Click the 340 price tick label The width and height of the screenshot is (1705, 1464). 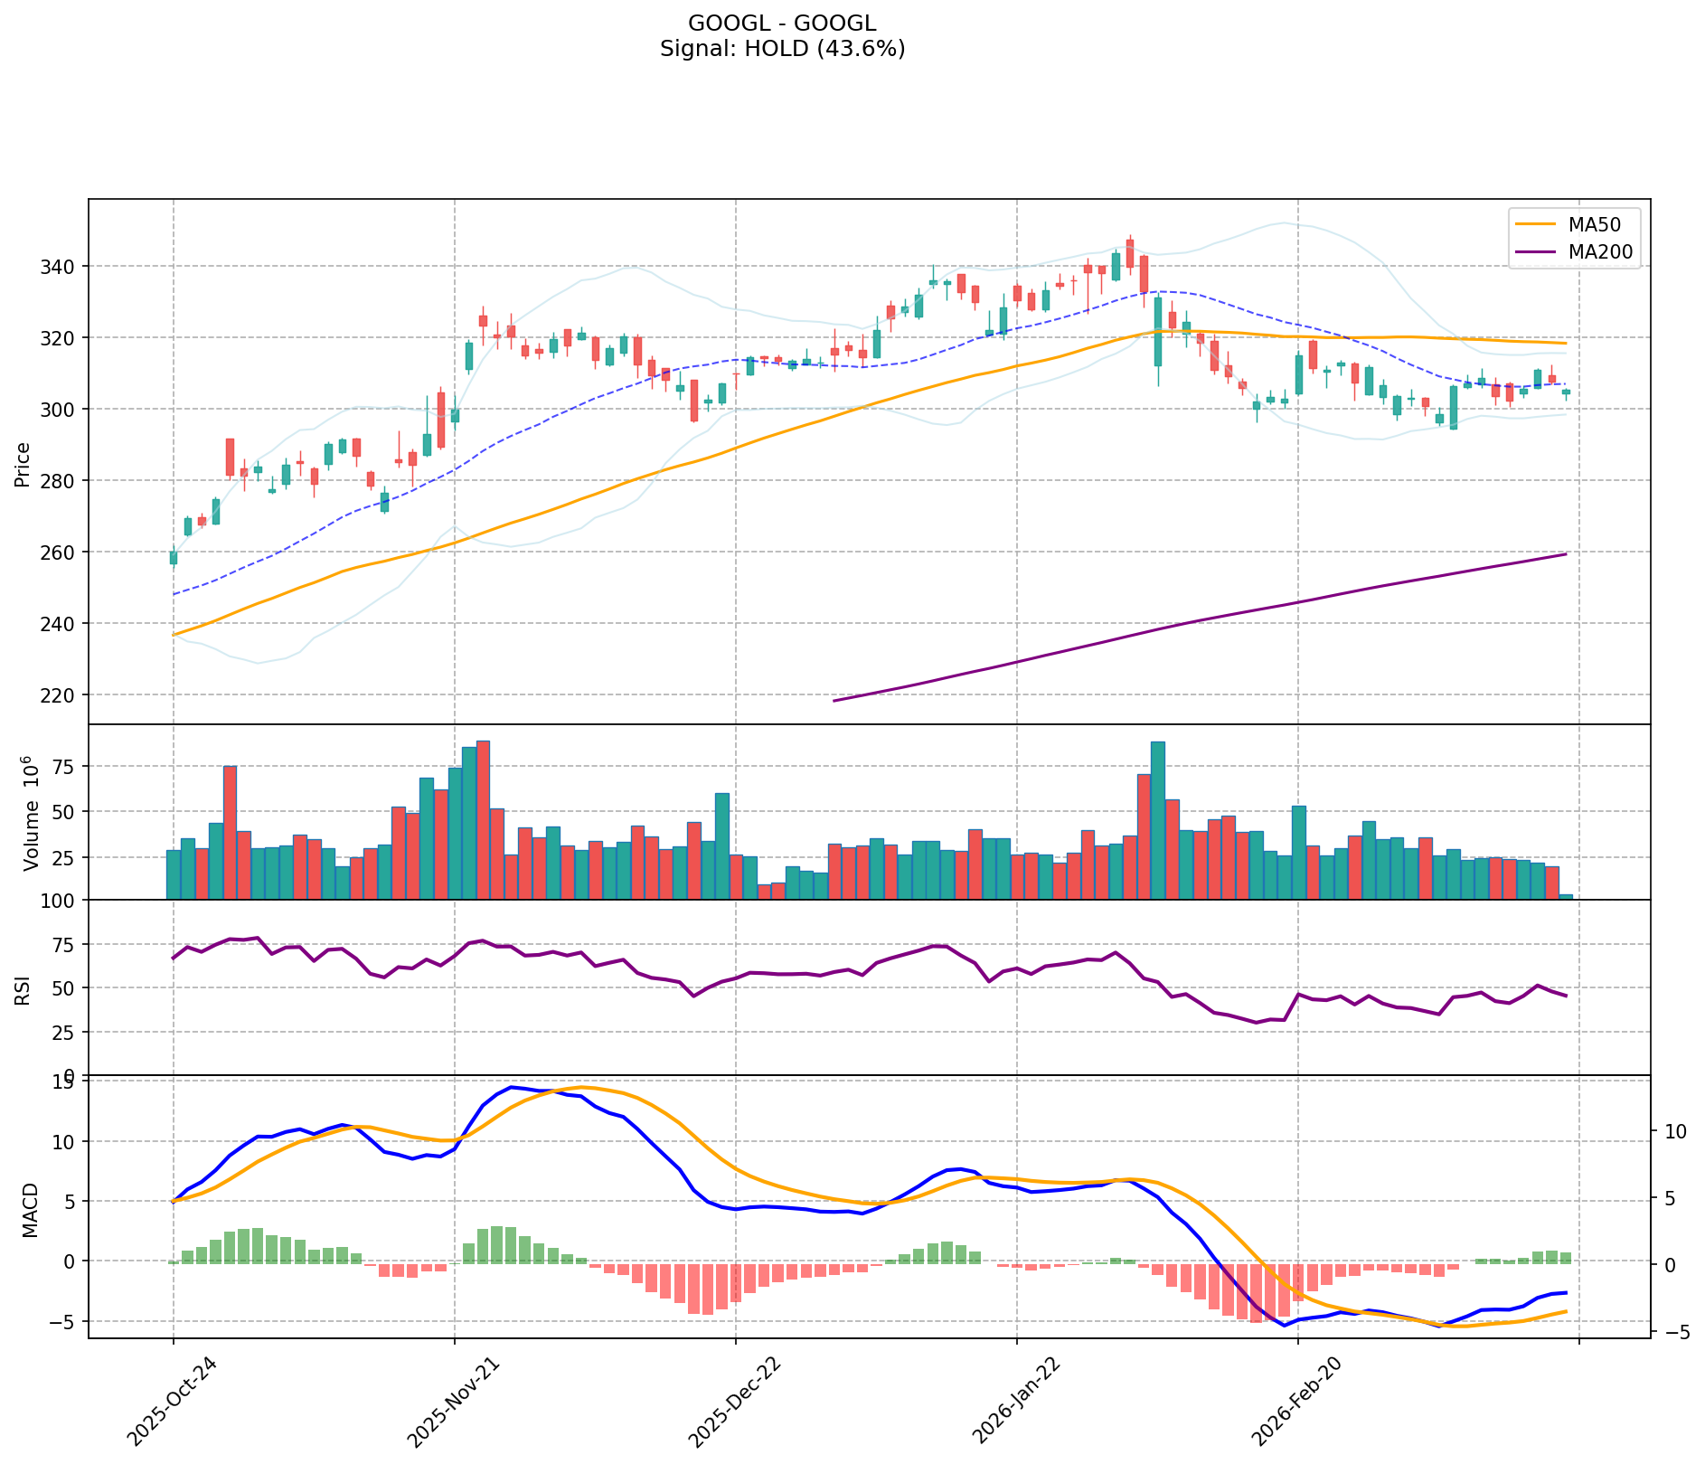(64, 267)
